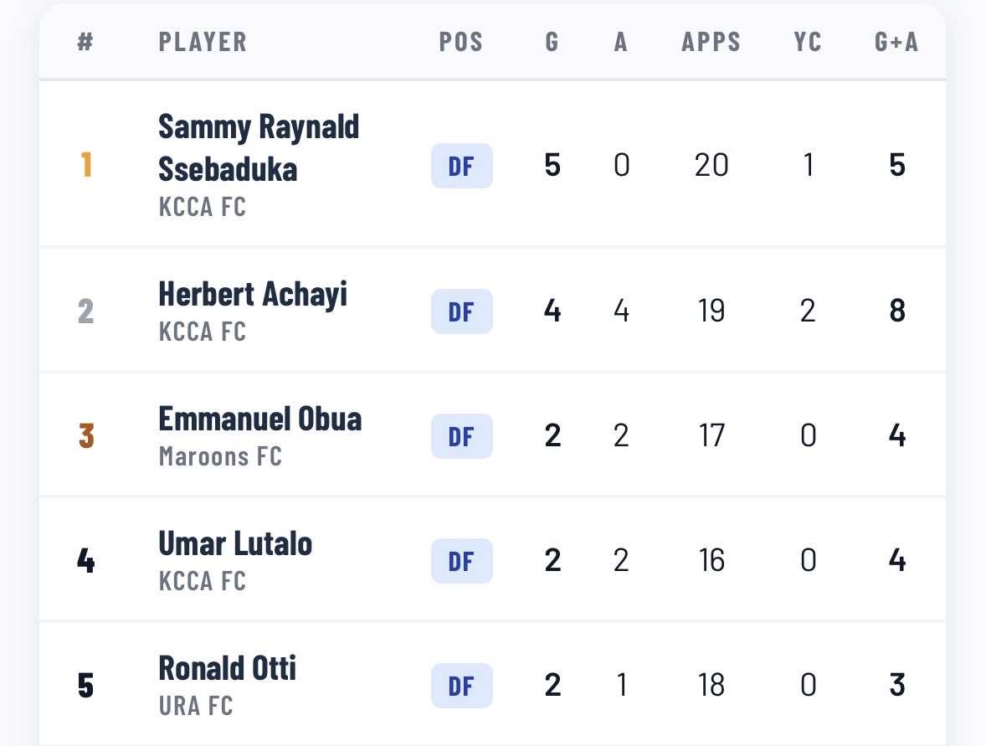Viewport: 986px width, 746px height.
Task: Click DF badge in Emmanuel Obua row
Action: click(461, 436)
